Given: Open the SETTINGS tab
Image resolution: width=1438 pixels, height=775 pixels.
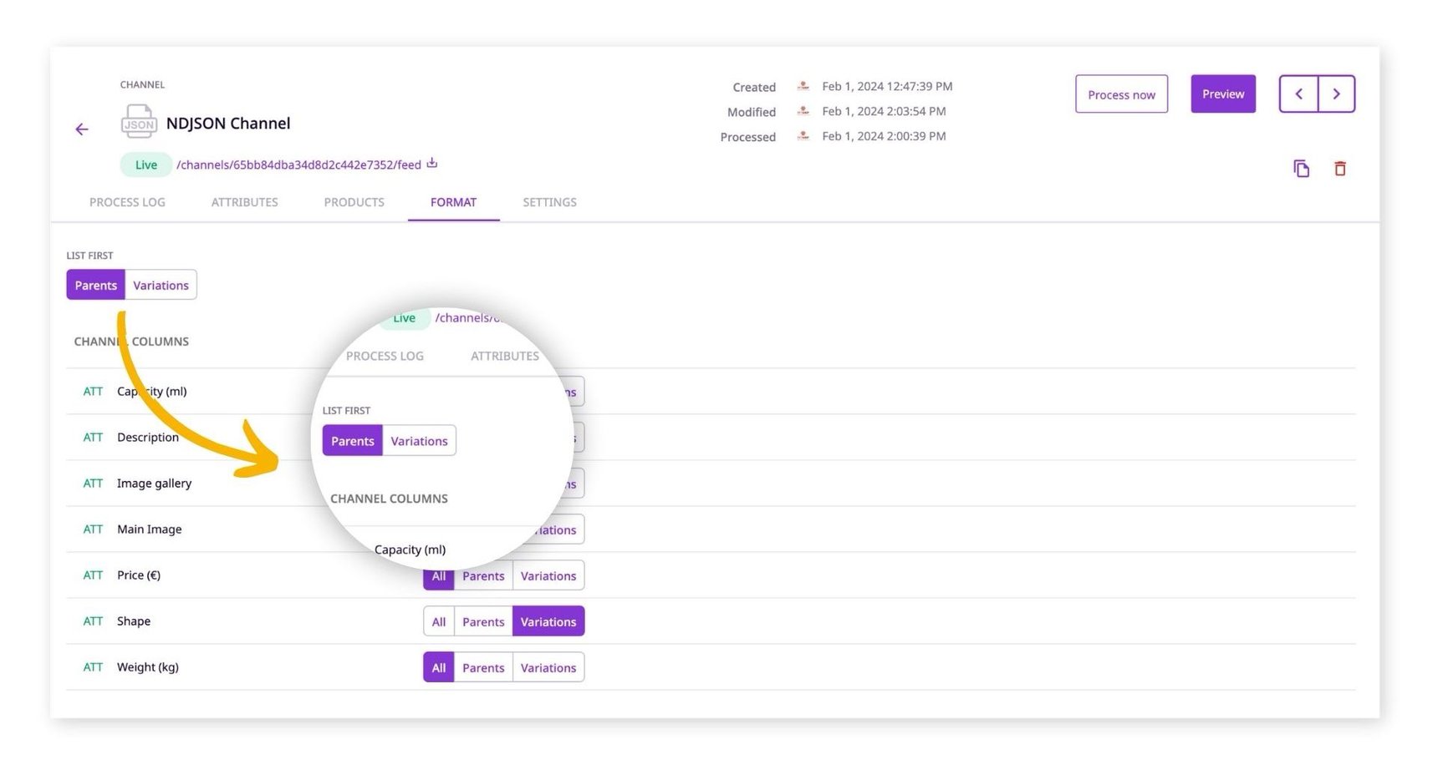Looking at the screenshot, I should click(549, 201).
